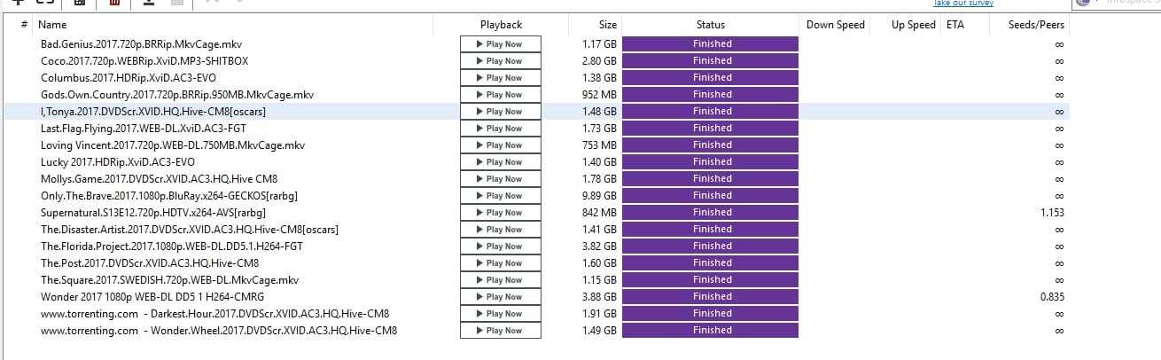The image size is (1161, 360).
Task: Click the Finished progress bar for Wonder.Wheel.2017
Action: tap(710, 330)
